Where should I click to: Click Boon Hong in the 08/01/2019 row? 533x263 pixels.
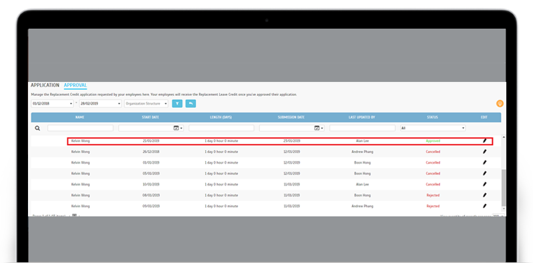(x=362, y=195)
